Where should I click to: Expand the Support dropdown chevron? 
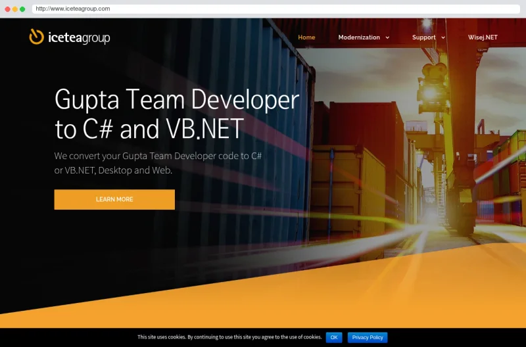point(443,37)
